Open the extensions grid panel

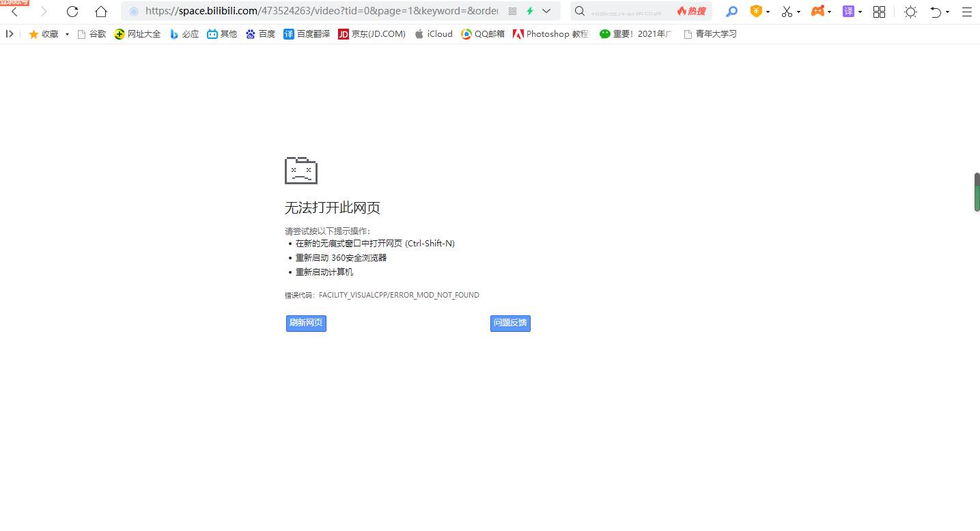pos(879,12)
